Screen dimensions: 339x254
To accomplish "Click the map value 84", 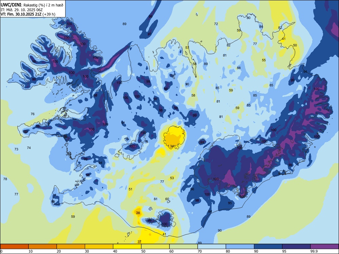I will pyautogui.click(x=261, y=26).
